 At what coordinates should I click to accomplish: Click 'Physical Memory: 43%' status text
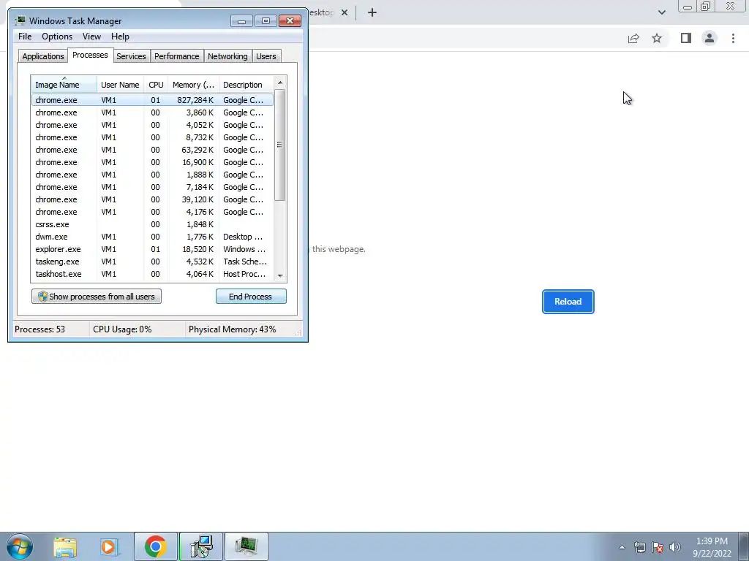(x=232, y=329)
